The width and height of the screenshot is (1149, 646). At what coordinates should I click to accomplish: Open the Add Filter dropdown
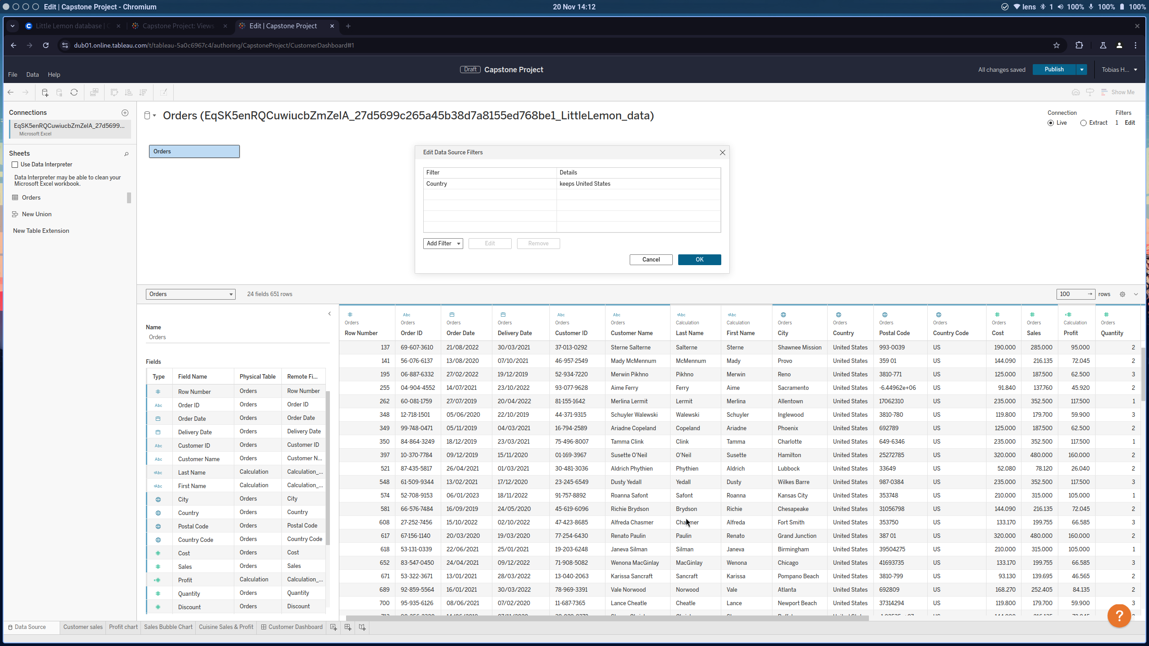coord(443,244)
